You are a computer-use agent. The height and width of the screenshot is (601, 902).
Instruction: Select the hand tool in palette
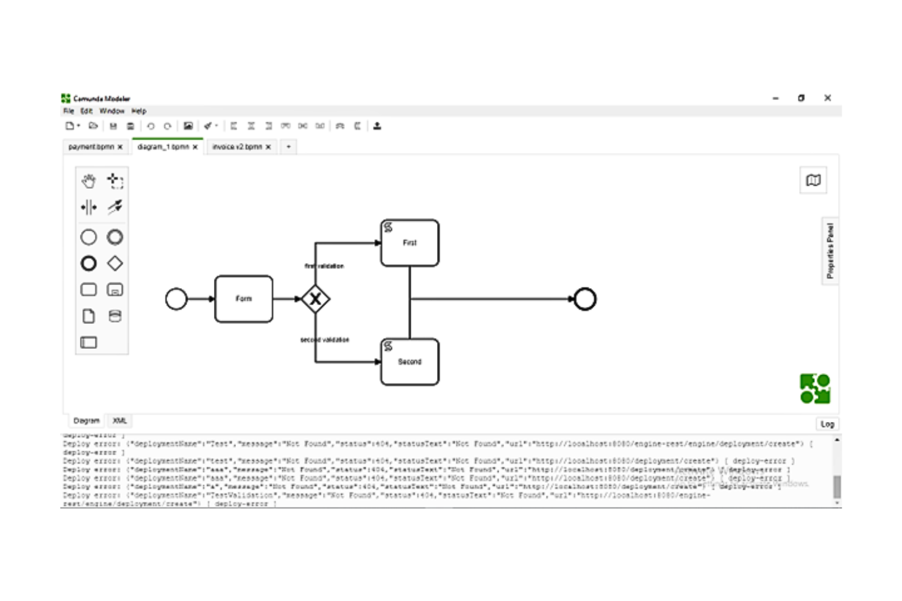coord(89,181)
